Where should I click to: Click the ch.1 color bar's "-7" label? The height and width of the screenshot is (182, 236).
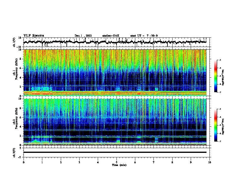(x=220, y=92)
